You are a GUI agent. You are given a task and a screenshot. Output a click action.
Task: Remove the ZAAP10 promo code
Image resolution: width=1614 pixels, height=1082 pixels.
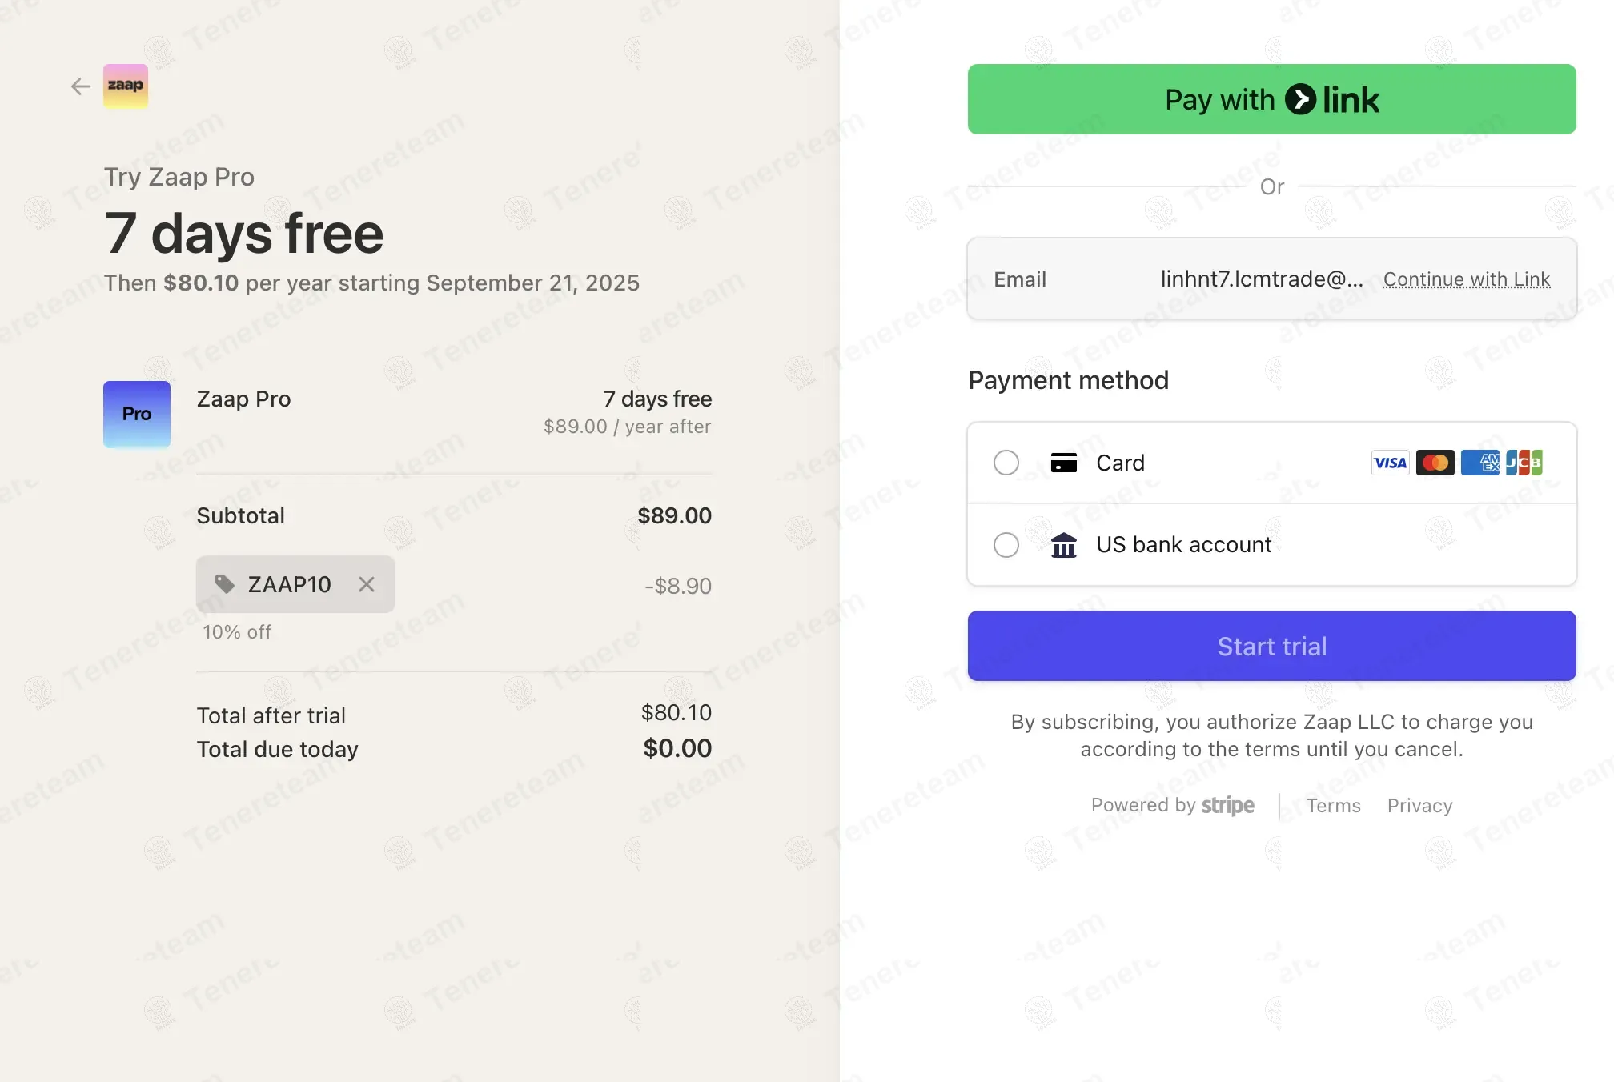(x=367, y=585)
